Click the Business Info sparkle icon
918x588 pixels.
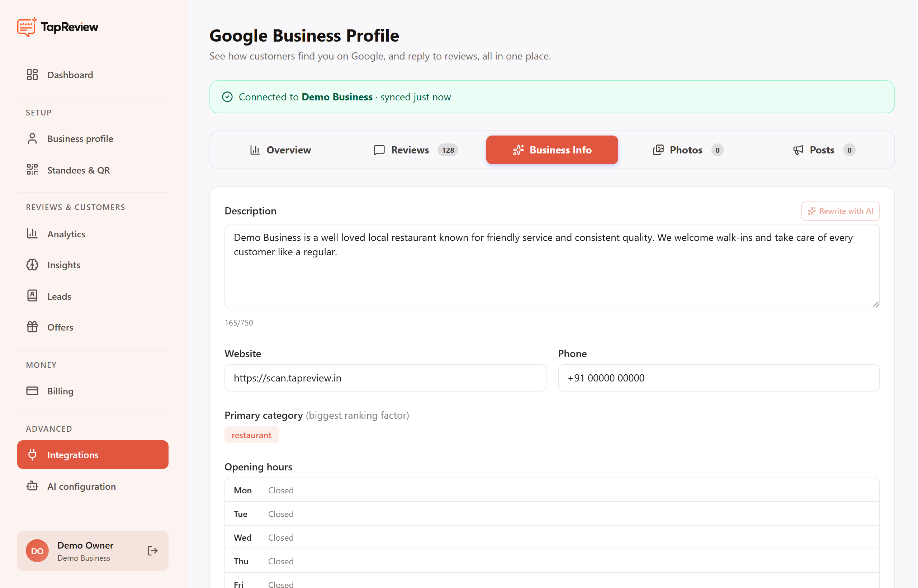(518, 150)
